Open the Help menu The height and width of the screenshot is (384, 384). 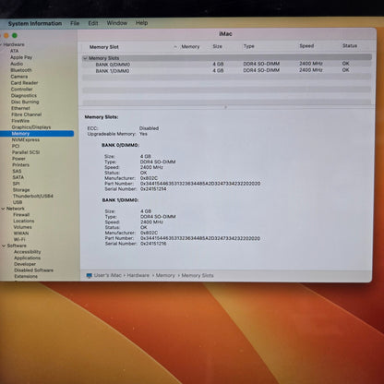(x=141, y=23)
